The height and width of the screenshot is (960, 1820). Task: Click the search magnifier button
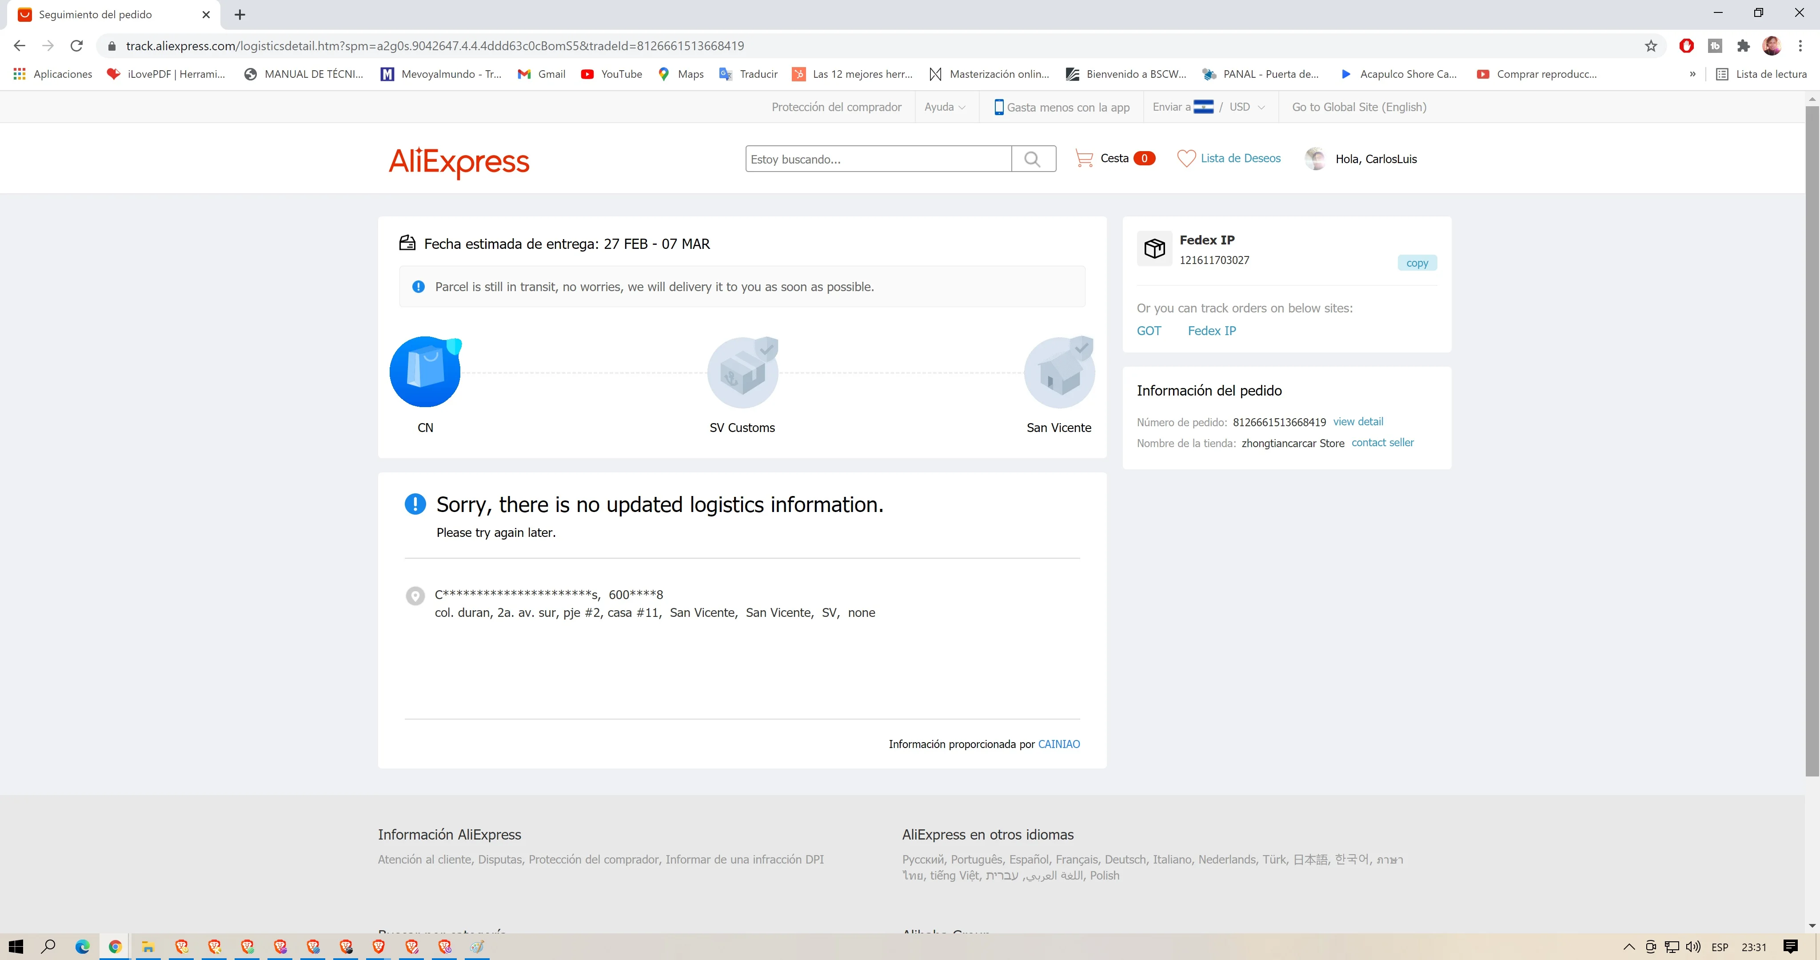coord(1032,159)
